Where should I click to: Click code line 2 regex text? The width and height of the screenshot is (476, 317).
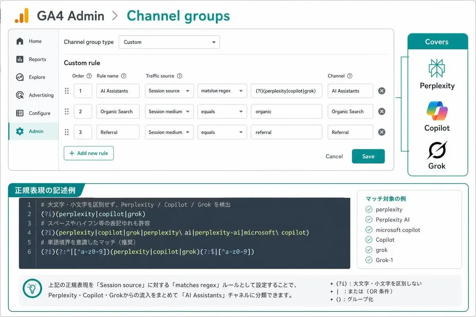tap(93, 214)
